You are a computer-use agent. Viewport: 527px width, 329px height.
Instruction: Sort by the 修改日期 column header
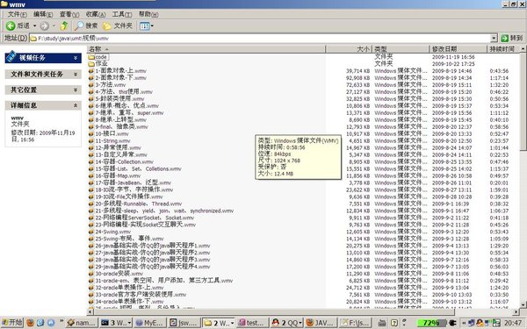click(458, 49)
